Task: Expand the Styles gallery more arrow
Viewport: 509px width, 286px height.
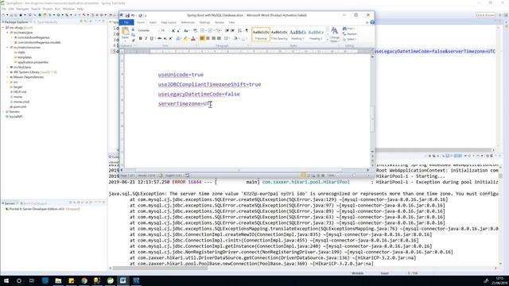Action: pos(327,40)
